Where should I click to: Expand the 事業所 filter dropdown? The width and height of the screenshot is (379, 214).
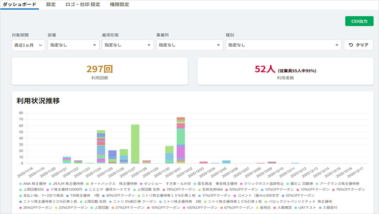189,45
